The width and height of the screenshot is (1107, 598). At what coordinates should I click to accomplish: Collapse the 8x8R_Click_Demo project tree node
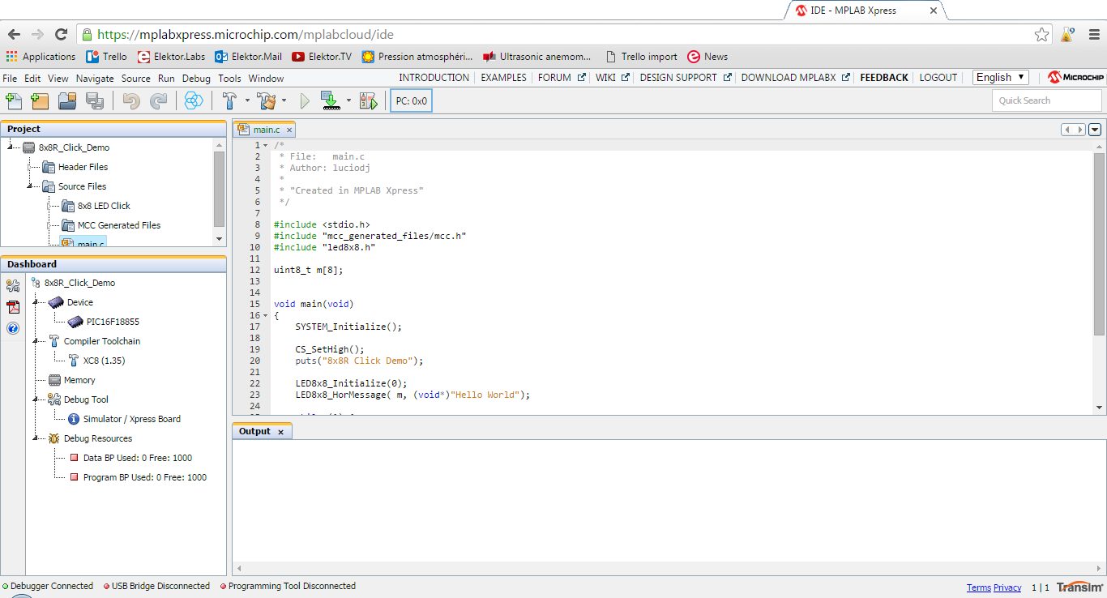point(10,147)
